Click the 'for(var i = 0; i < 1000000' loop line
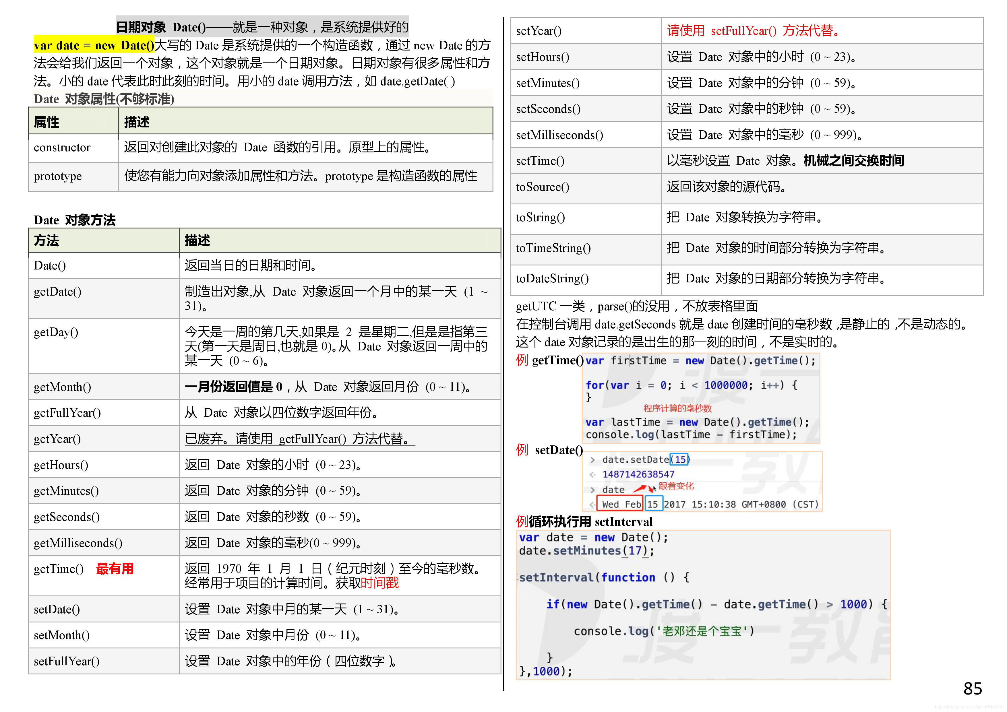The height and width of the screenshot is (712, 1007). (691, 385)
